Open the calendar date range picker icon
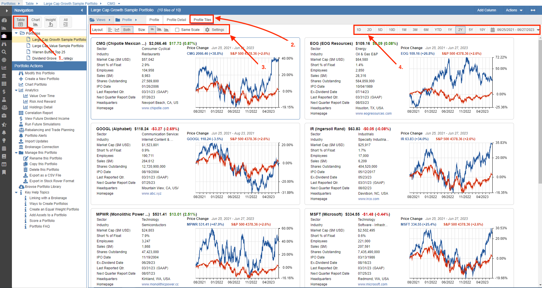This screenshot has width=542, height=288. (x=493, y=30)
